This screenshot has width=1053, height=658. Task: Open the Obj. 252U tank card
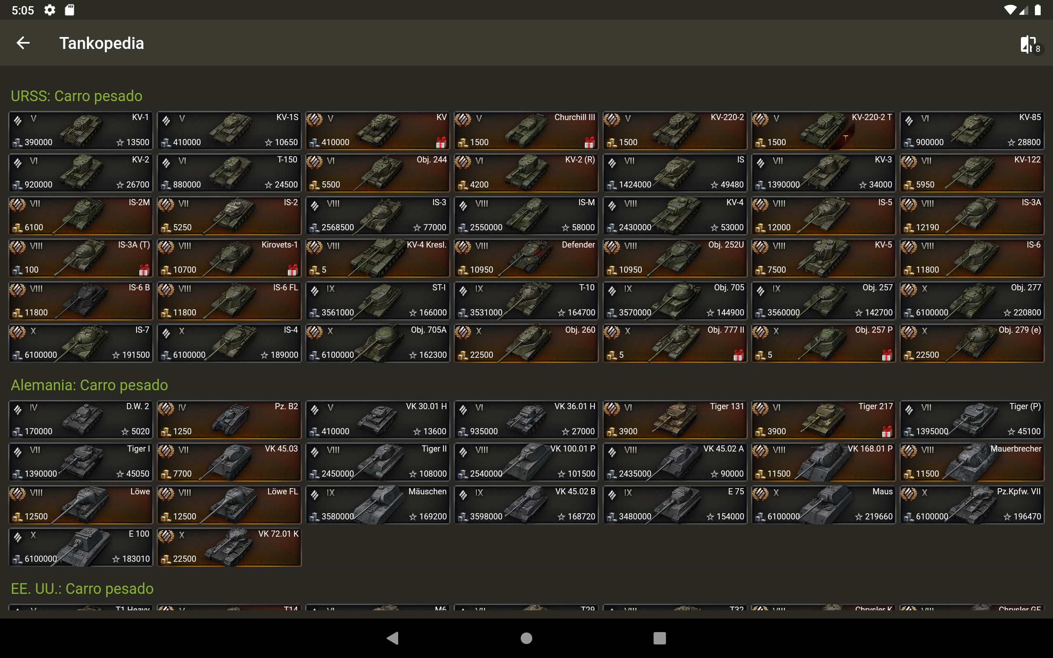coord(675,258)
